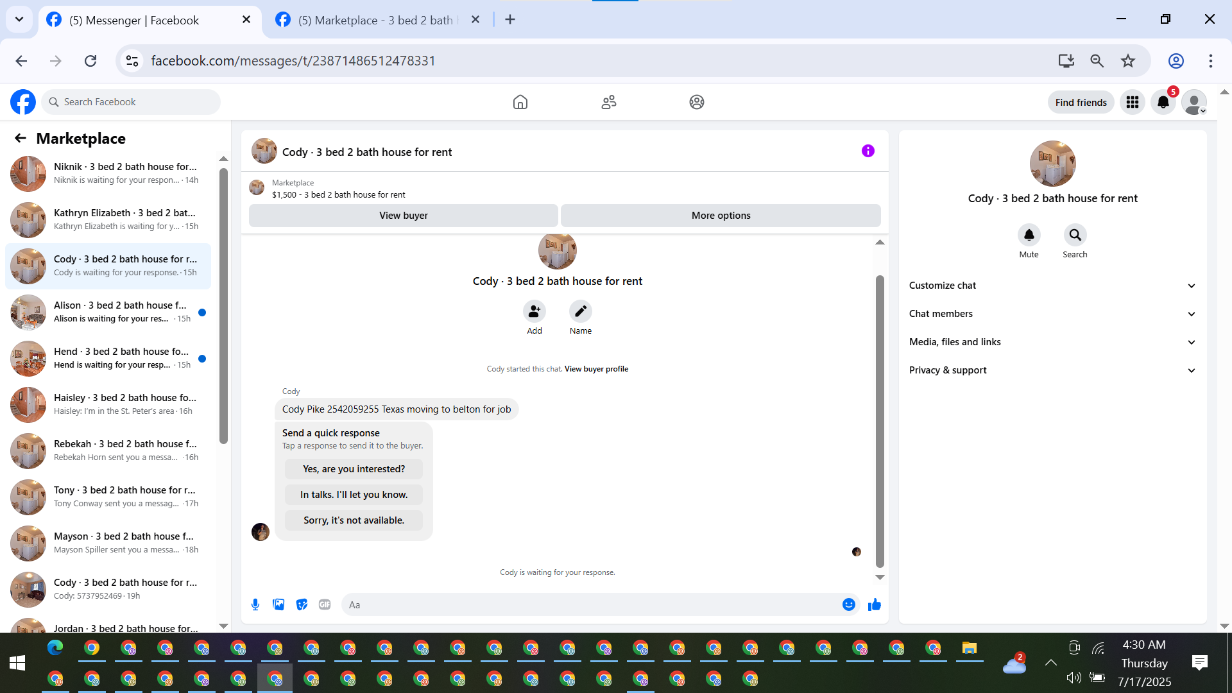Click the purple conversation info icon
Viewport: 1232px width, 693px height.
[x=868, y=151]
